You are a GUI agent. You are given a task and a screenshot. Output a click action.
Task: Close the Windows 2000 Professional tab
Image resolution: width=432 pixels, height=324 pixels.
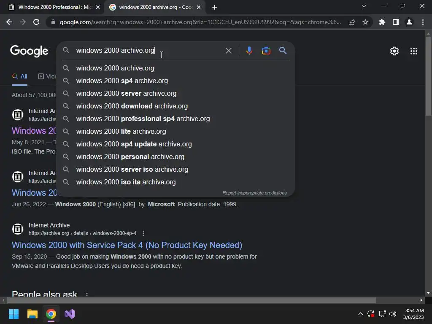click(x=98, y=7)
